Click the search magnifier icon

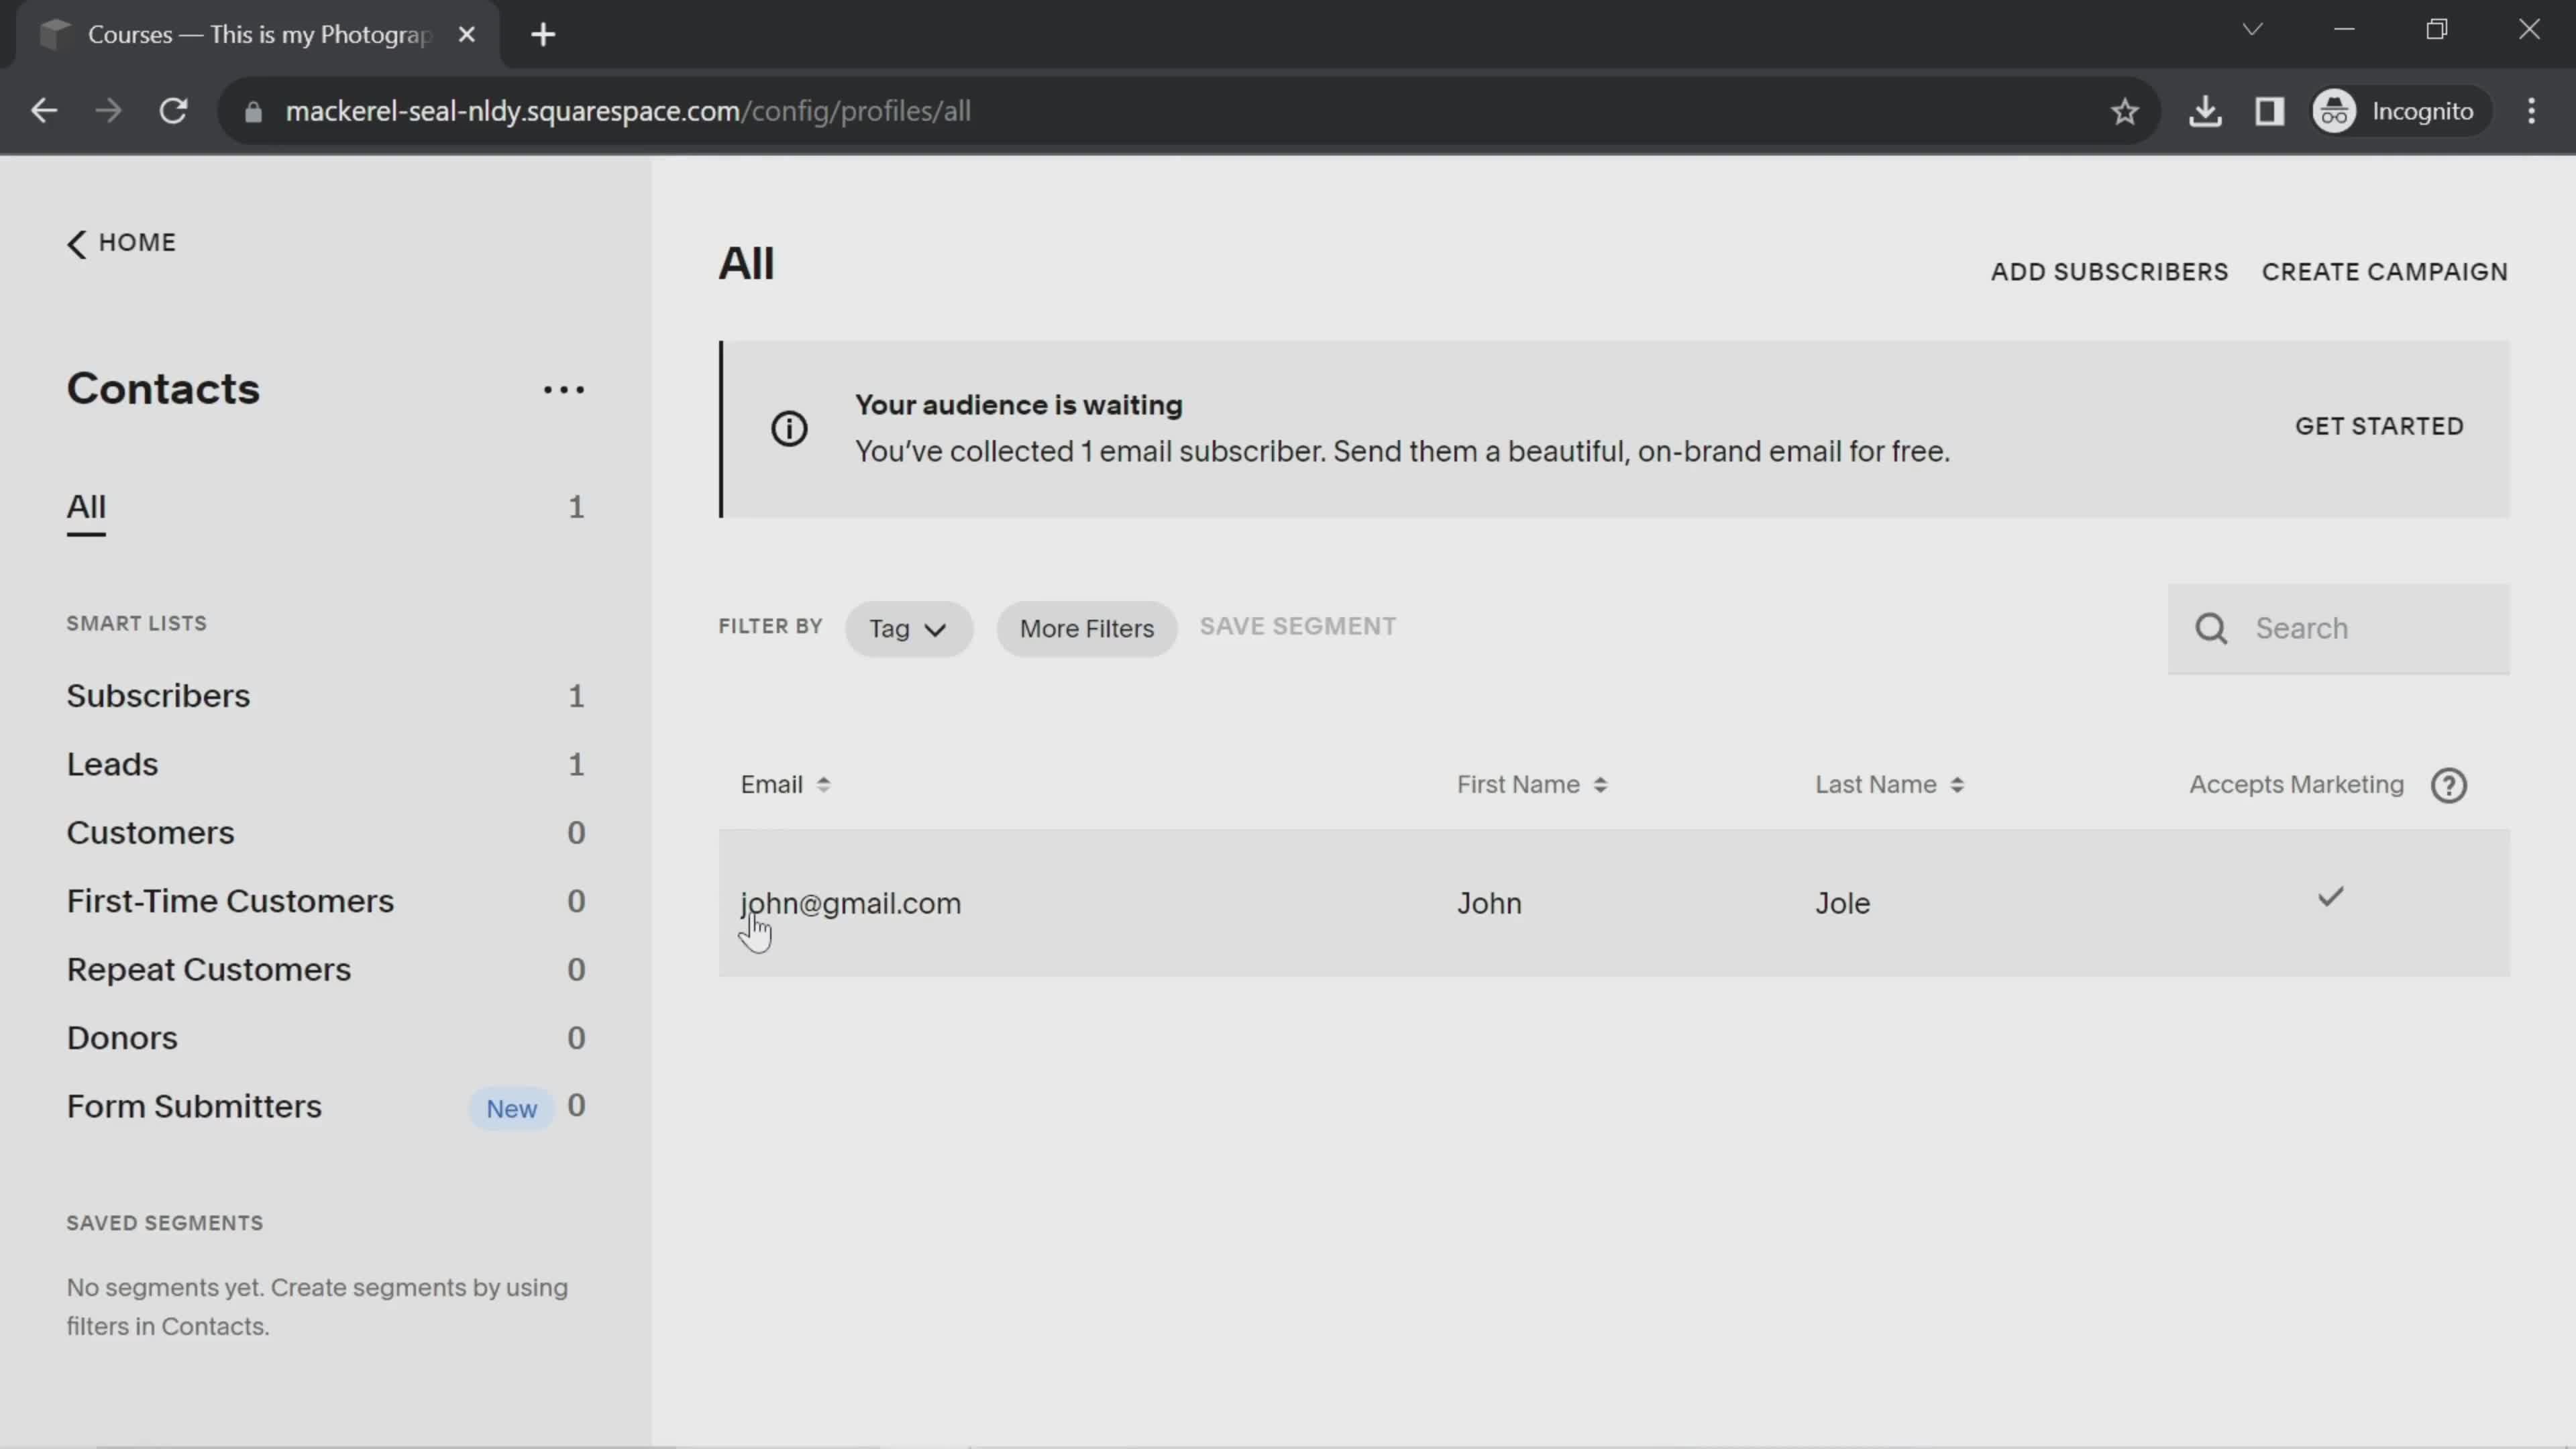[2211, 629]
